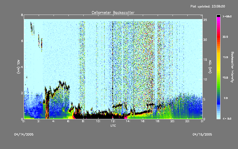Click the "20:" hour tick on UTC axis
Viewport: 238px width, 149px height.
click(x=173, y=121)
